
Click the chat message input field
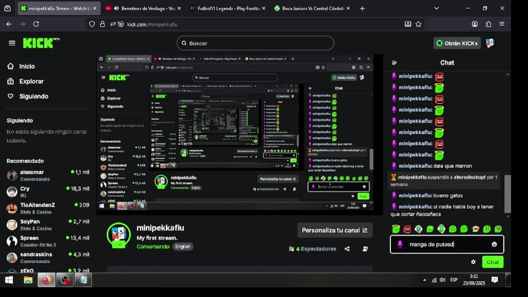point(447,244)
